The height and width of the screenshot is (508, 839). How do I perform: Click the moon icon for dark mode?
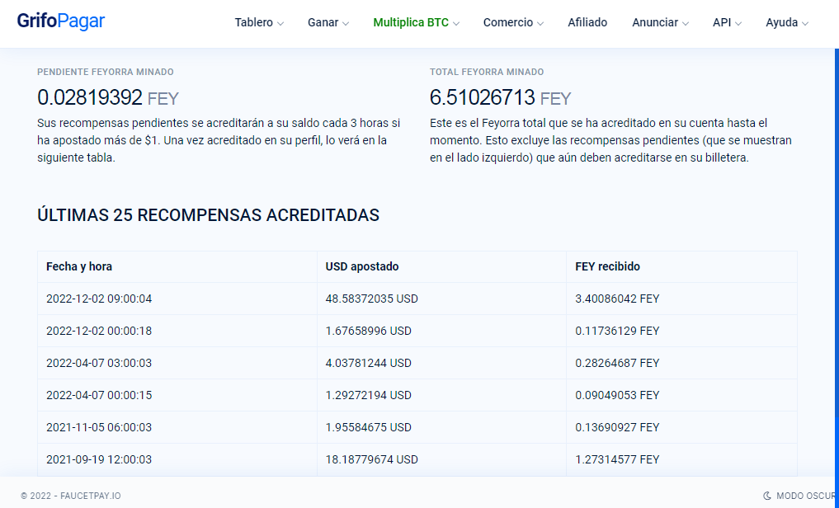(x=766, y=496)
